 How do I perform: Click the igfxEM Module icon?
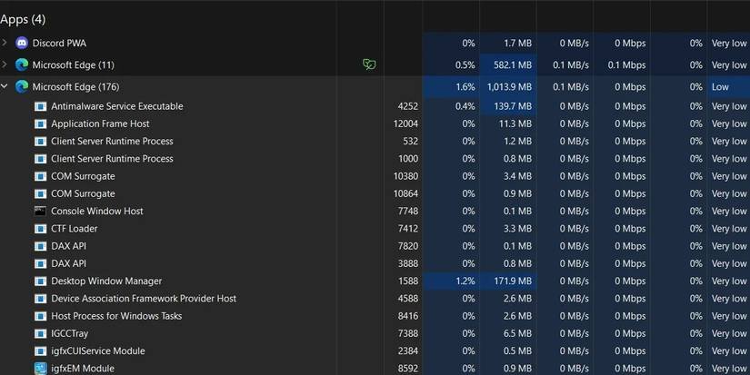pos(40,369)
